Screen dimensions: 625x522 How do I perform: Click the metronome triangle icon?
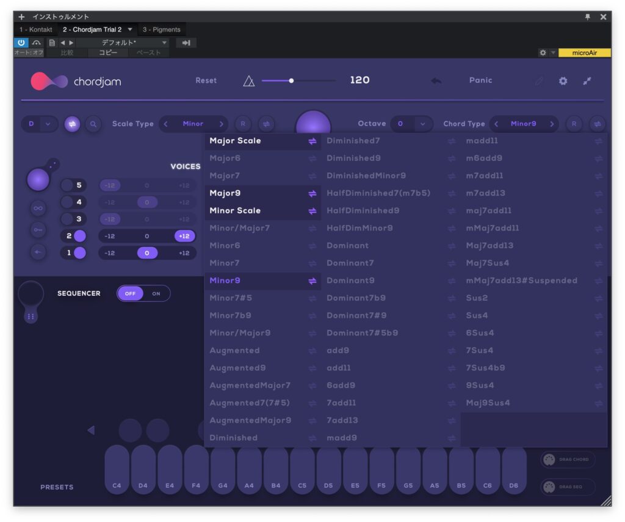pyautogui.click(x=249, y=80)
